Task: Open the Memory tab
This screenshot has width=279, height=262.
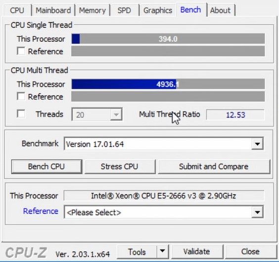Action: [x=93, y=10]
